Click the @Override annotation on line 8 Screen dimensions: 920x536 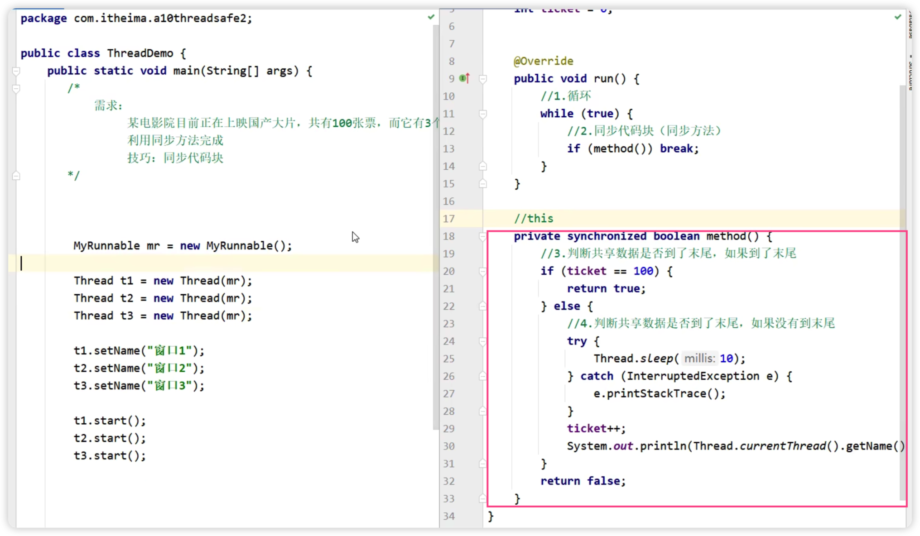click(543, 61)
